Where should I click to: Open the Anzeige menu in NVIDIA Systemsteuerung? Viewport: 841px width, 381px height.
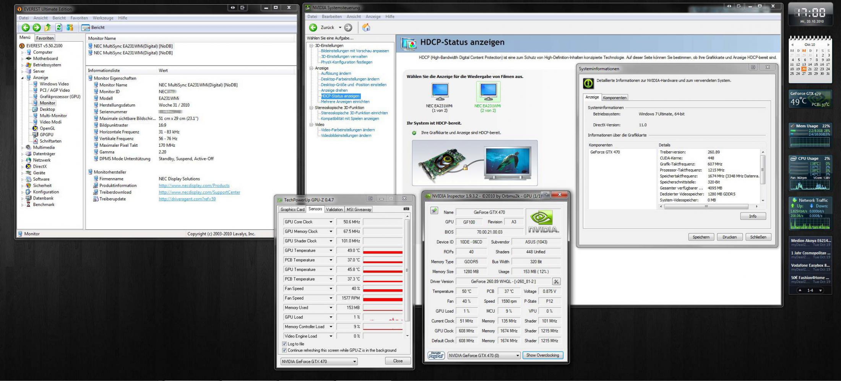click(x=373, y=16)
